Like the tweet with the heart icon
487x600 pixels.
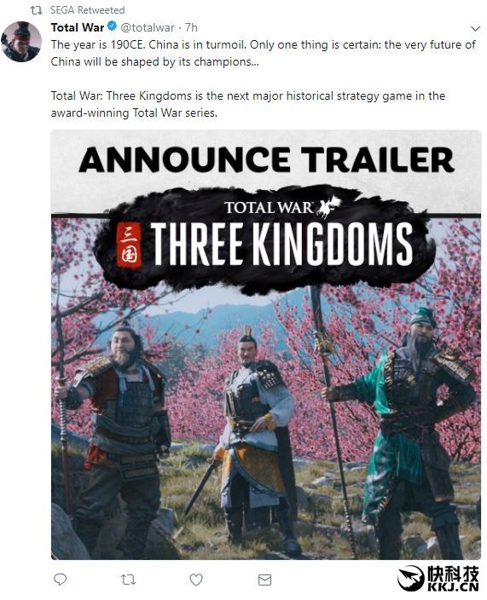tap(196, 580)
